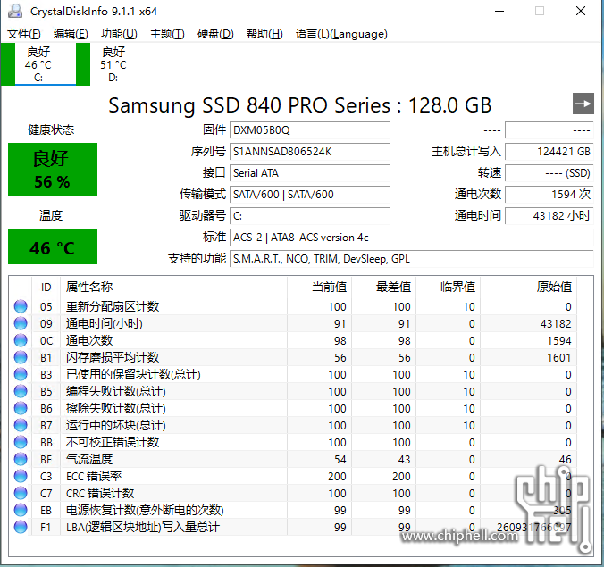
Task: Click the green 良好 56 % health status button
Action: [53, 170]
